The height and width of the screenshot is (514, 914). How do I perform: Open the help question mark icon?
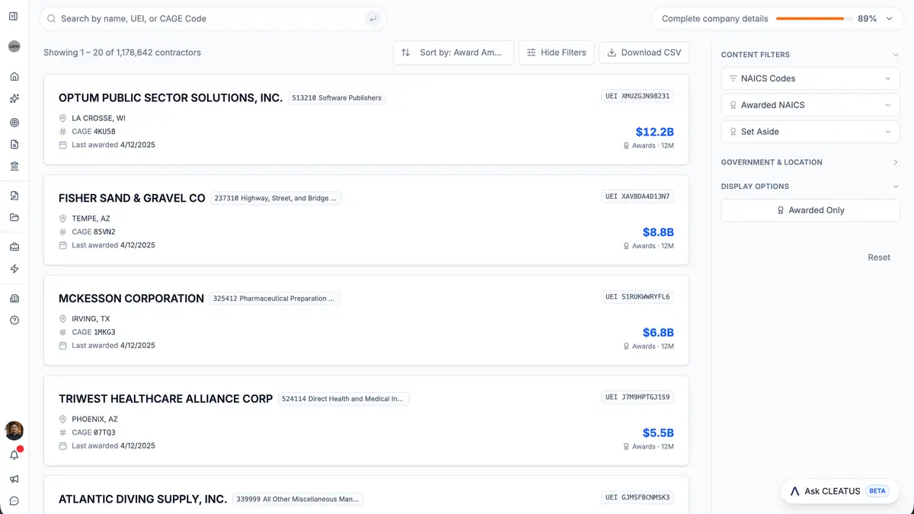coord(14,321)
